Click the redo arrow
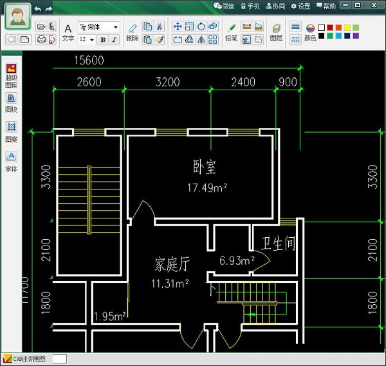 (50, 9)
